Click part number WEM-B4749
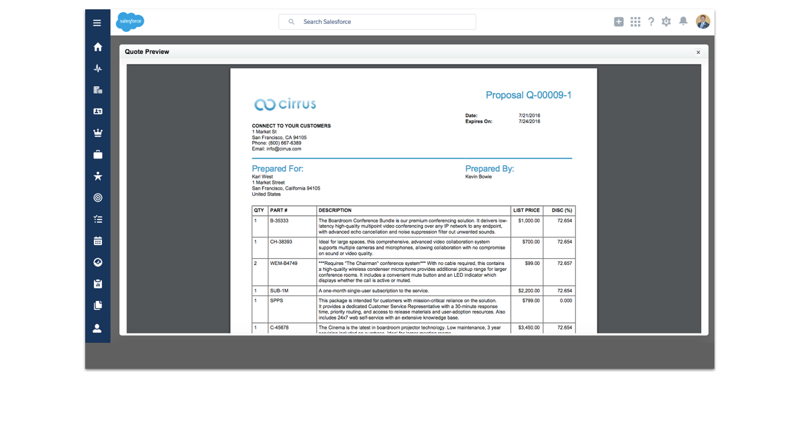This screenshot has width=799, height=426. [x=284, y=263]
